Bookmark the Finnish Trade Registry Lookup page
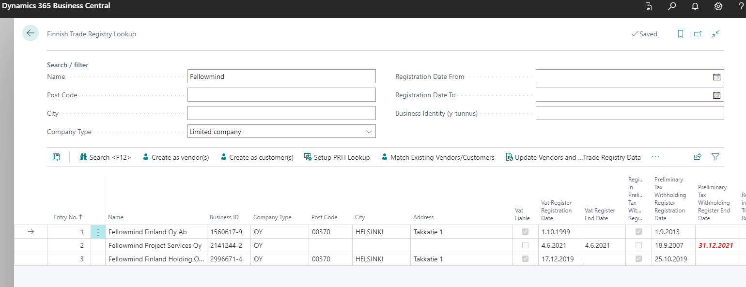This screenshot has height=287, width=746. point(681,33)
